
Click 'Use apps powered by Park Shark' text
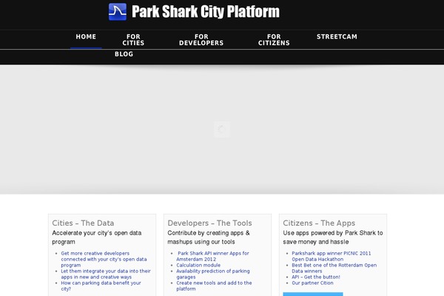coord(333,238)
